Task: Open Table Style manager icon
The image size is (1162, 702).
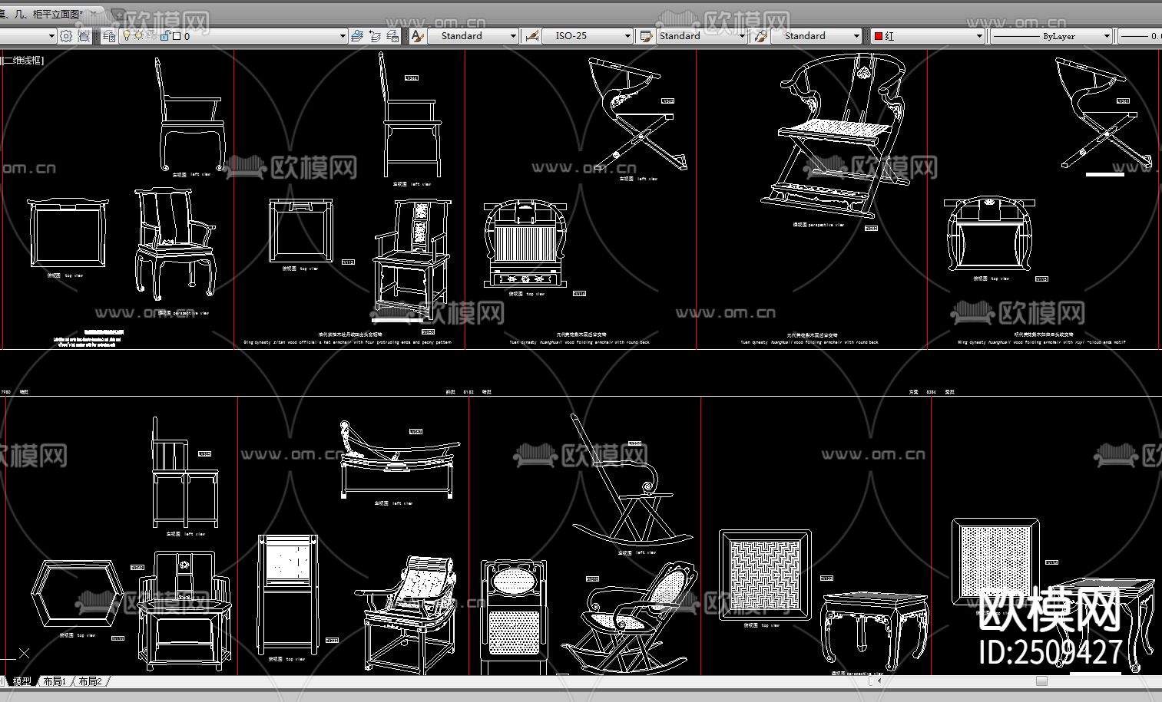Action: coord(646,36)
